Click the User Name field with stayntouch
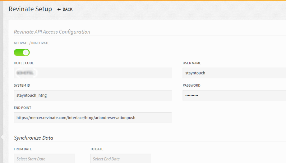This screenshot has width=286, height=163. point(234,73)
